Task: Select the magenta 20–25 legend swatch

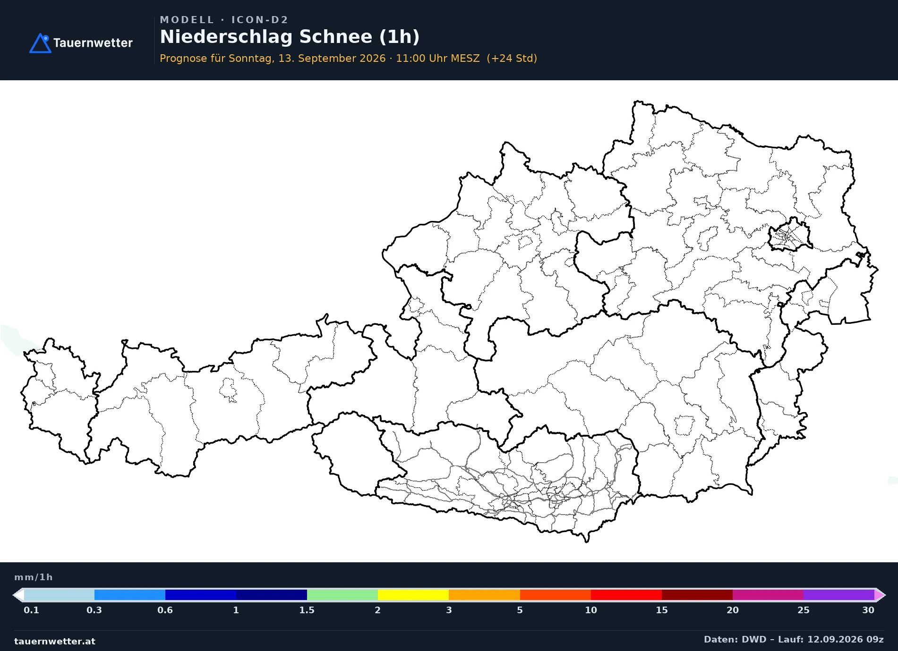Action: 768,595
